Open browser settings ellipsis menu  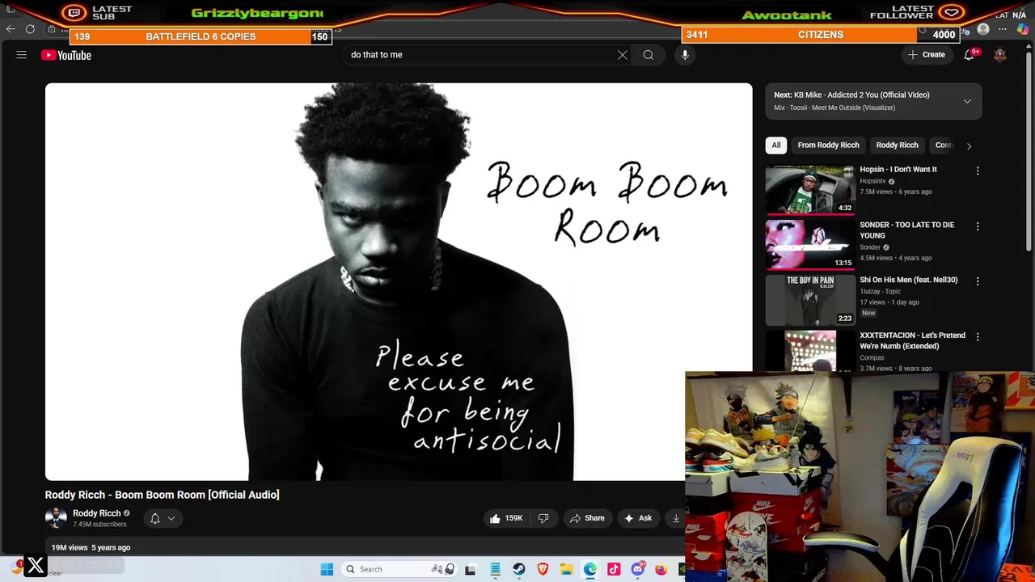(x=1003, y=29)
